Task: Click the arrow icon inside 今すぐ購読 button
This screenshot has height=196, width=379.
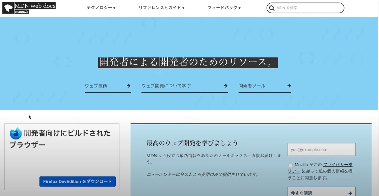Action: coord(350,192)
